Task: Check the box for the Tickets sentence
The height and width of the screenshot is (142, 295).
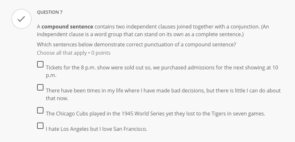Action: pyautogui.click(x=40, y=64)
